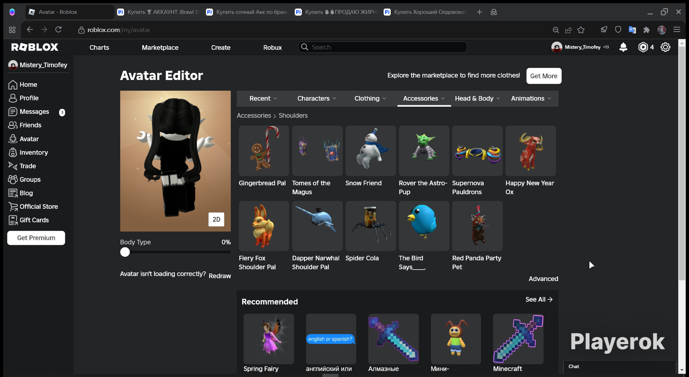Expand the Head & Body dropdown
Viewport: 689px width, 377px height.
tap(477, 98)
